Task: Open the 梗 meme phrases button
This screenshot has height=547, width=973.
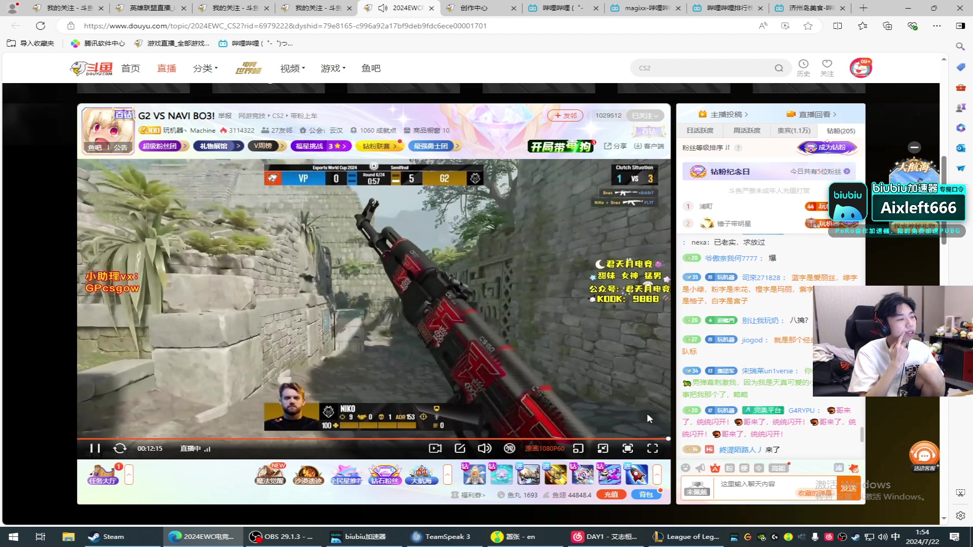Action: point(744,468)
